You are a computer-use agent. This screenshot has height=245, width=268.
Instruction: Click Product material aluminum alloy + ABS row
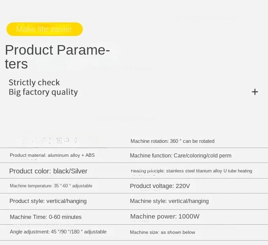[52, 155]
